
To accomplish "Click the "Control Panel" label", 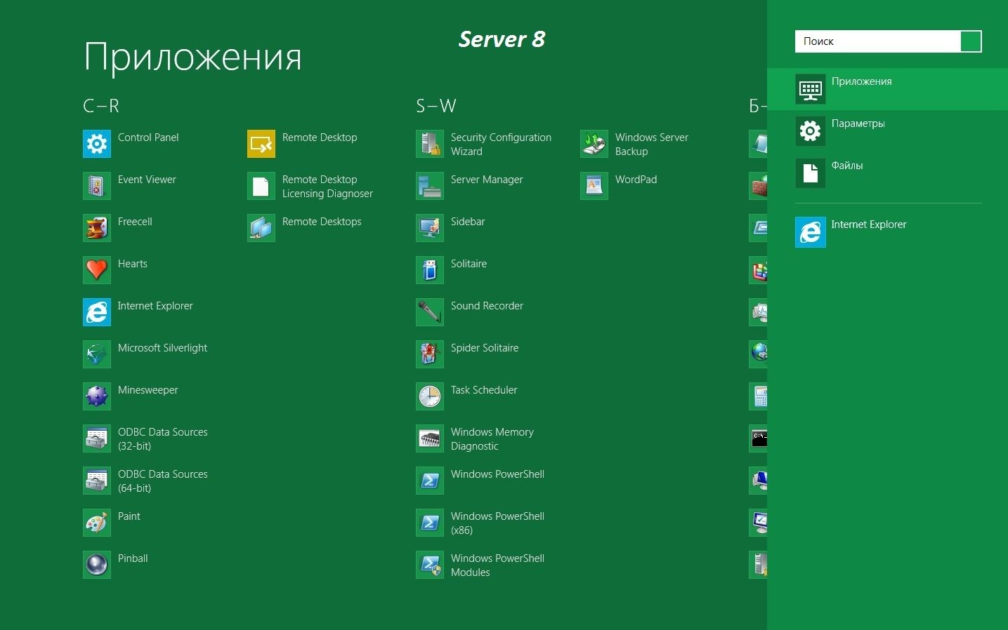I will pos(148,138).
